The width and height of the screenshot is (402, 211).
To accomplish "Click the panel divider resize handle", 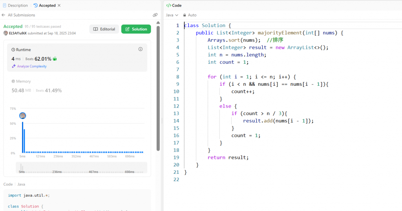I will click(x=162, y=120).
